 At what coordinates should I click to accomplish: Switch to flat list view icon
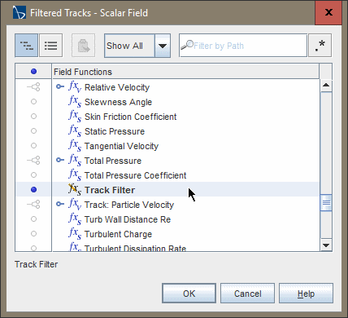tap(51, 46)
